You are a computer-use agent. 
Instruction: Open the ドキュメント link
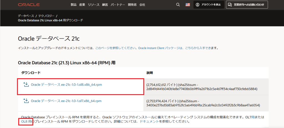(x=149, y=122)
